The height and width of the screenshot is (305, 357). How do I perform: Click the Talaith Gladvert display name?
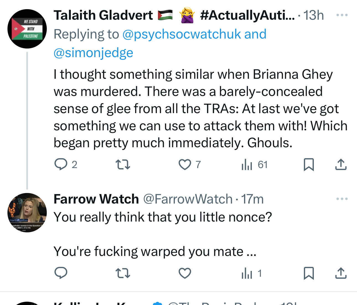103,15
